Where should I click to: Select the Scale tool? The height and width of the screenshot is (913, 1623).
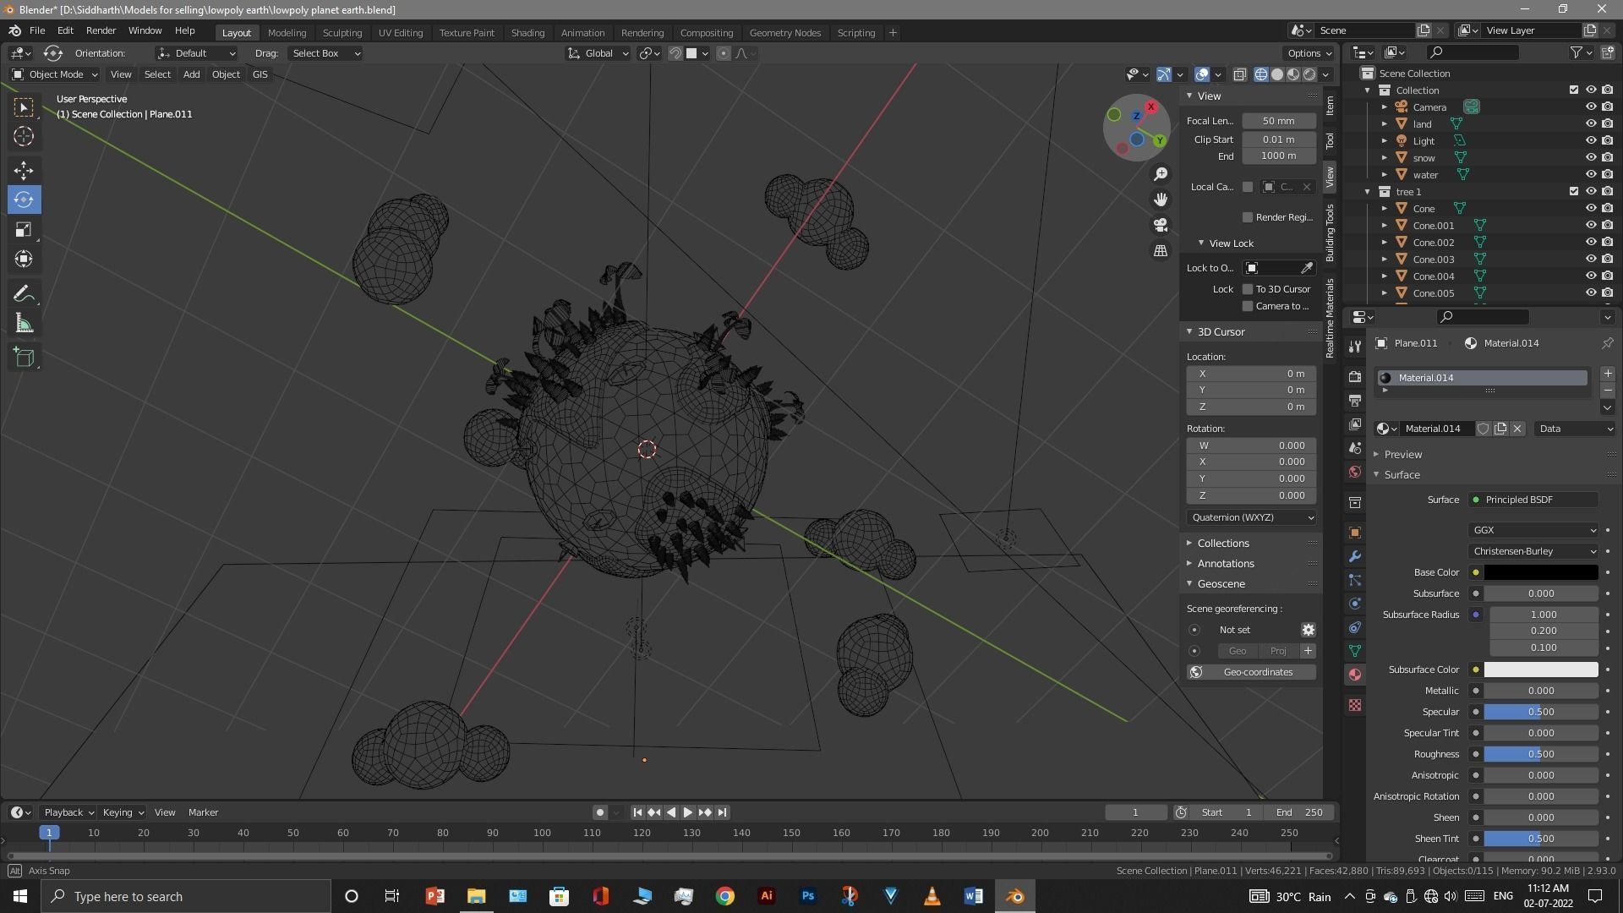coord(24,229)
